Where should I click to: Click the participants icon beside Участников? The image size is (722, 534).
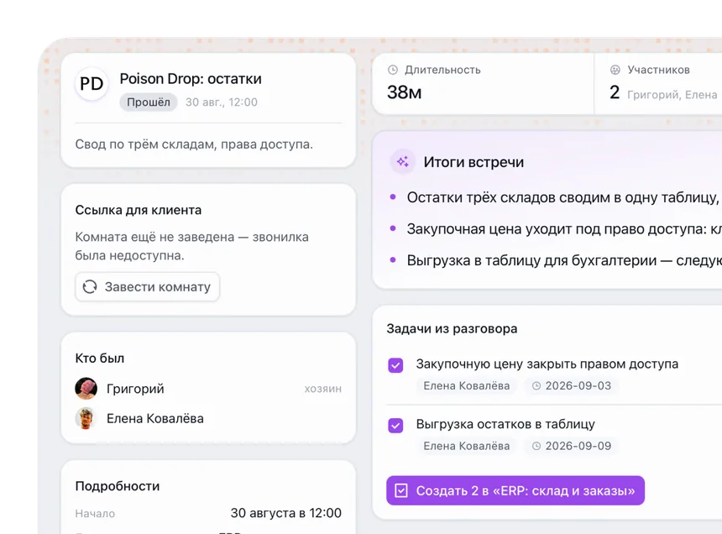coord(615,70)
